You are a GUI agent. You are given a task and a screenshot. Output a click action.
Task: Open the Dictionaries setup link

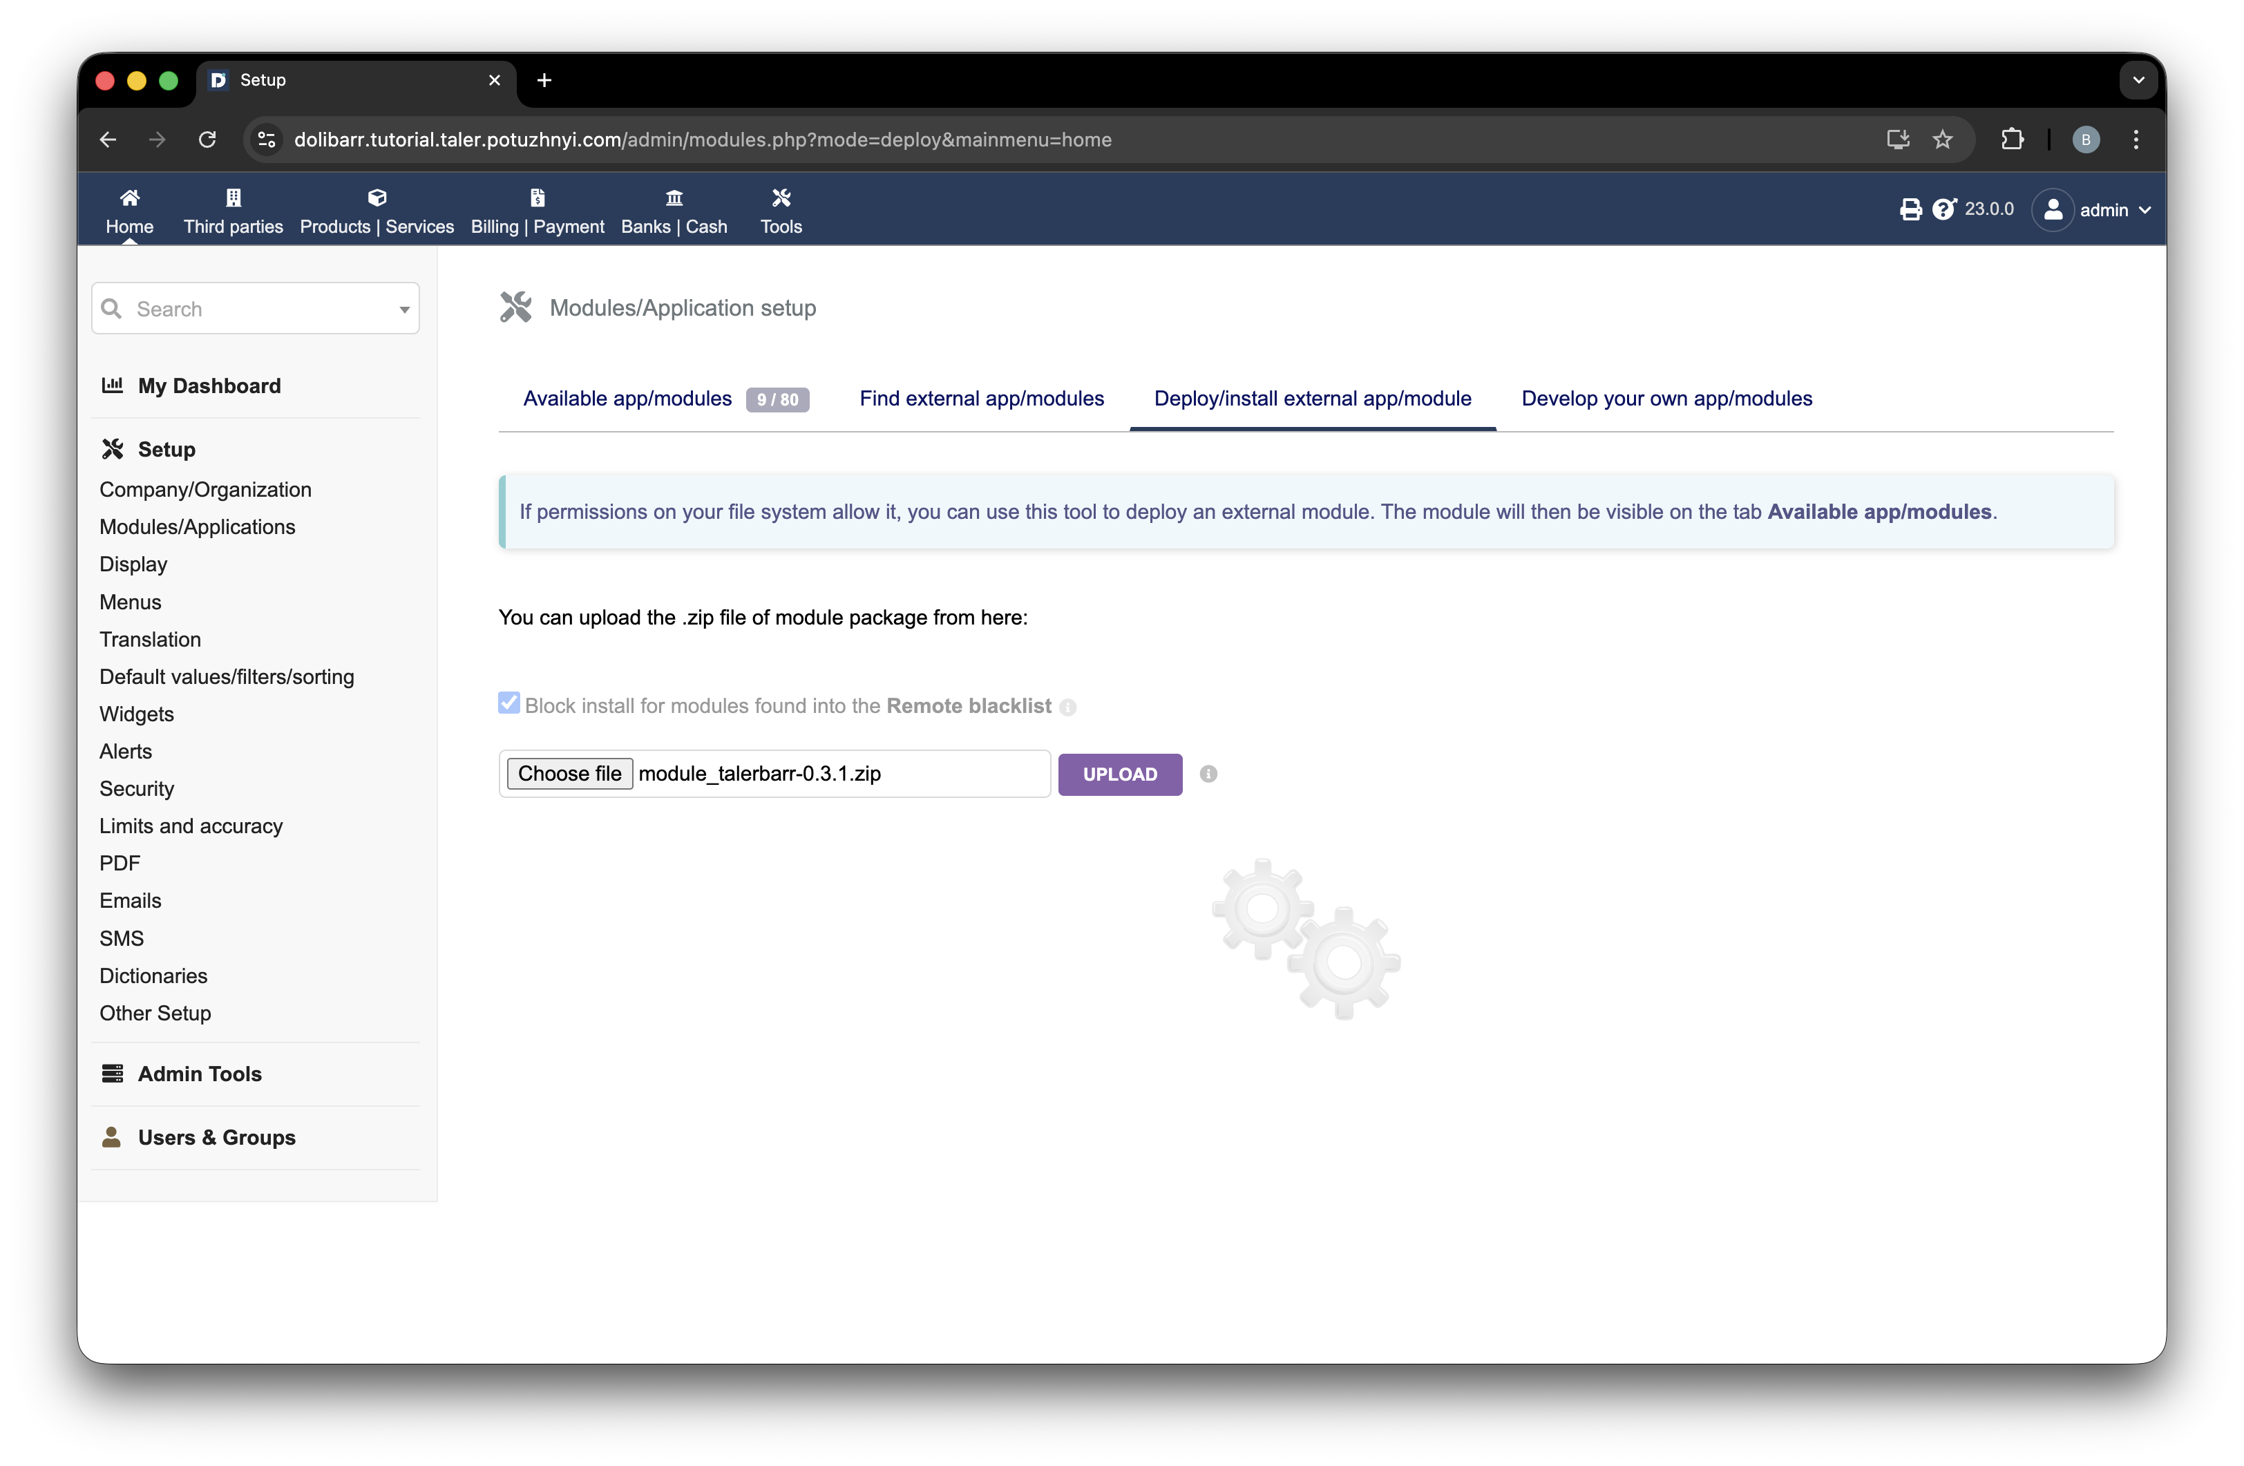coord(153,975)
